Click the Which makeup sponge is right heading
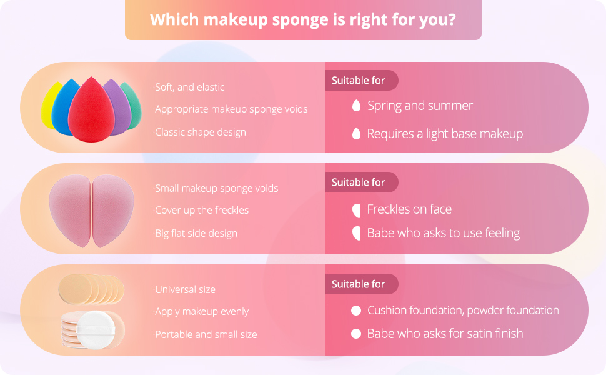The width and height of the screenshot is (606, 375). tap(303, 19)
